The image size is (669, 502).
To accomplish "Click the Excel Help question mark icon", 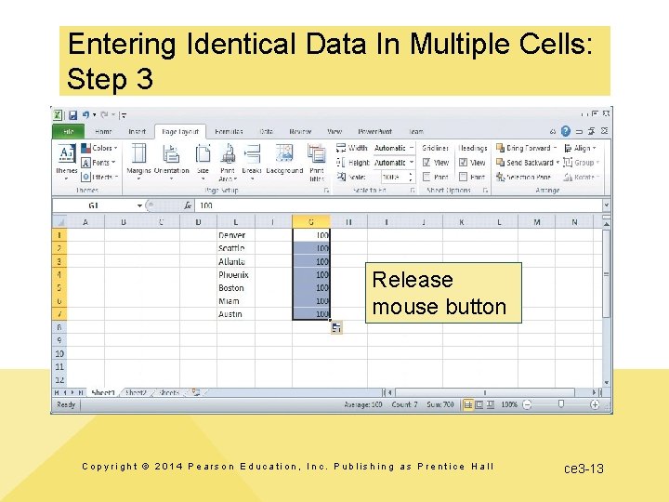I will coord(566,131).
